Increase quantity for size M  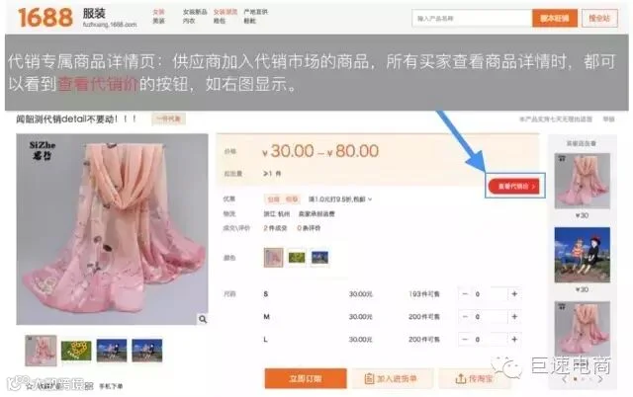pos(514,317)
